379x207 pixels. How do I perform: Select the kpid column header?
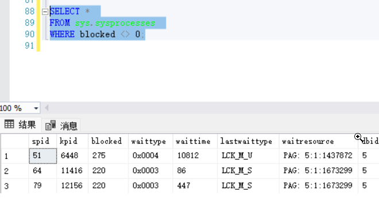click(x=72, y=141)
